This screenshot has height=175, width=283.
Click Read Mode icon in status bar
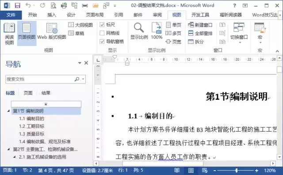pos(177,170)
